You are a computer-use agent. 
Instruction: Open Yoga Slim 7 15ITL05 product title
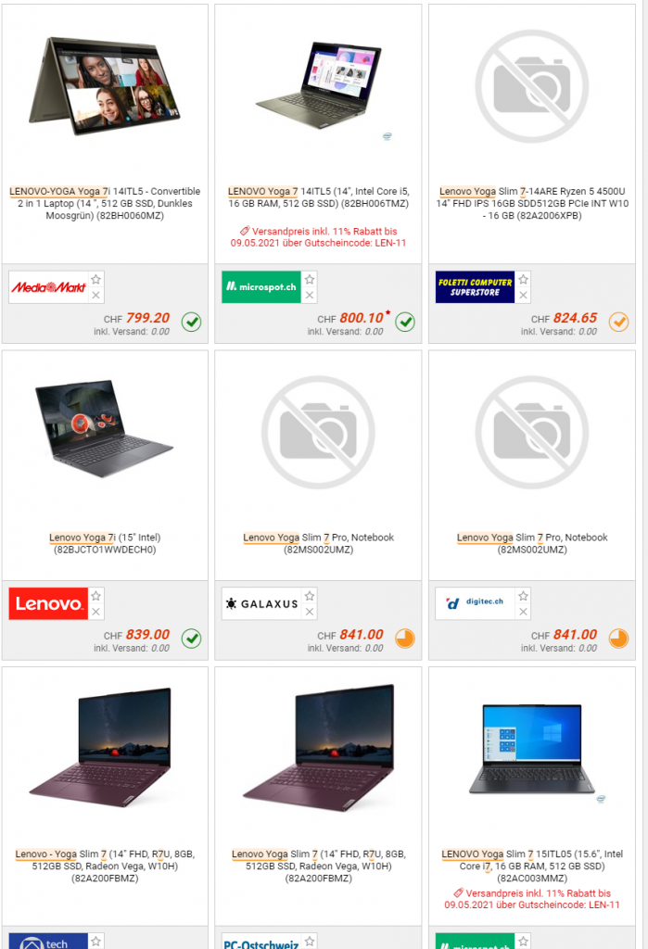tap(532, 867)
